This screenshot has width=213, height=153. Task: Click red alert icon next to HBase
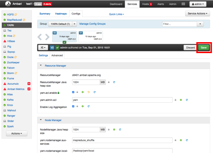pyautogui.click(x=5, y=41)
